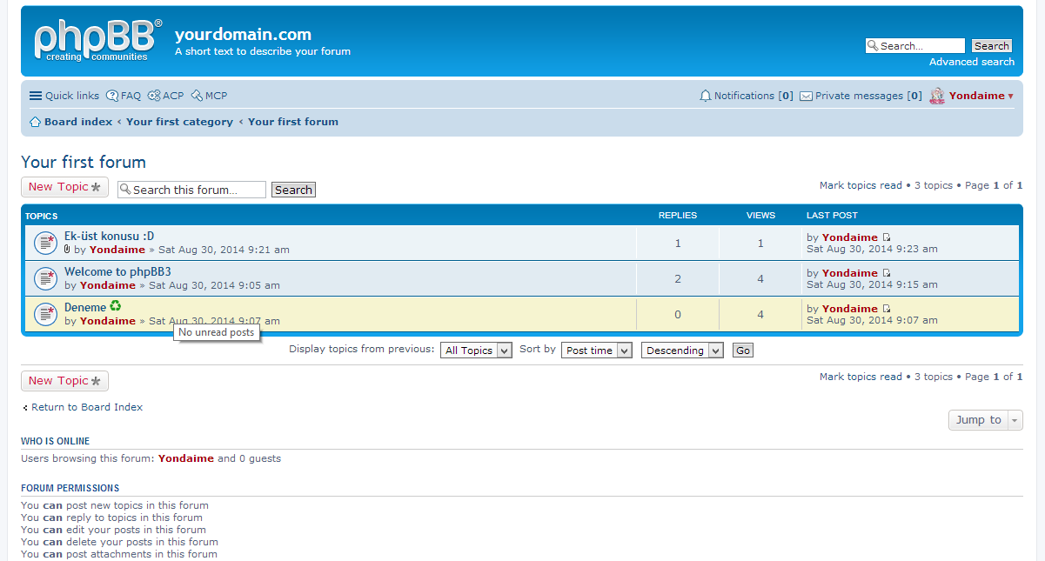Click the Search this forum field

click(191, 190)
